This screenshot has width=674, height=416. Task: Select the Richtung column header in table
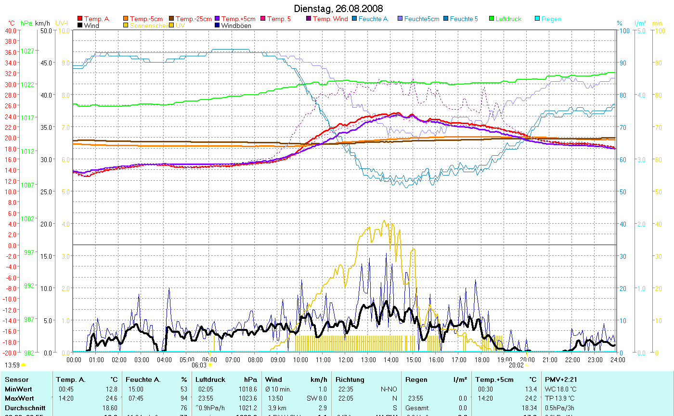350,380
